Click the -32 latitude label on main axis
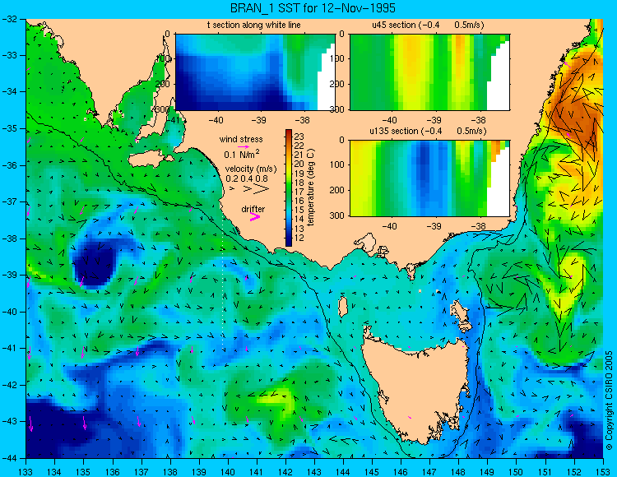 pos(11,19)
